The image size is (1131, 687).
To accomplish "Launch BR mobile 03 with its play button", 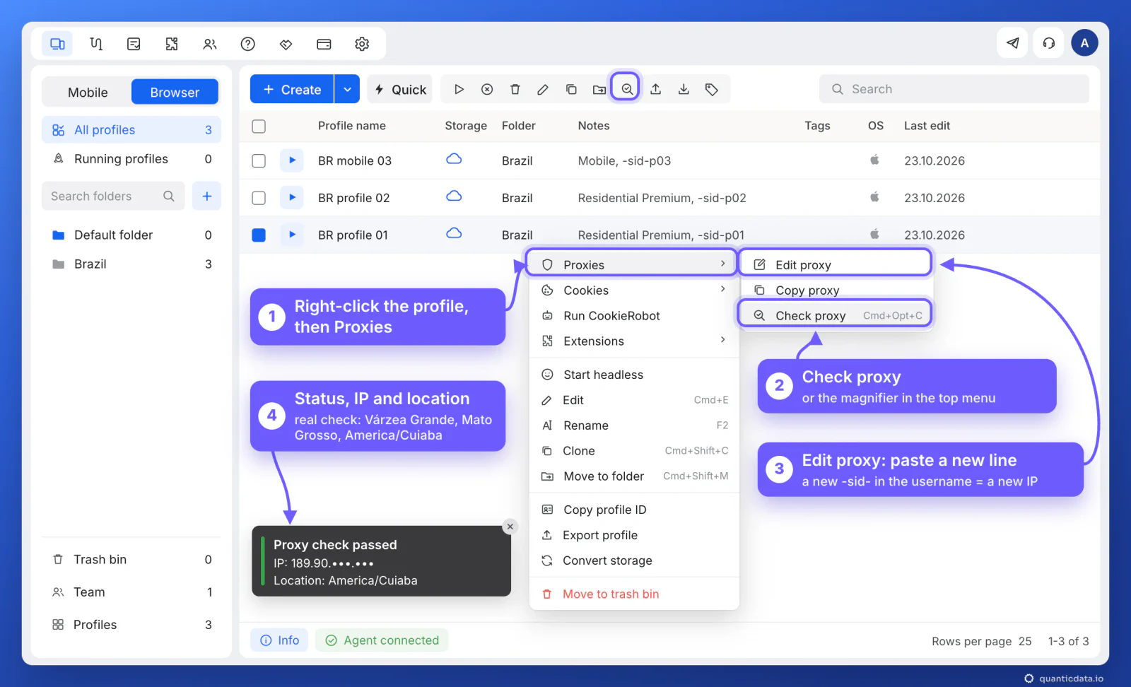I will (x=292, y=160).
